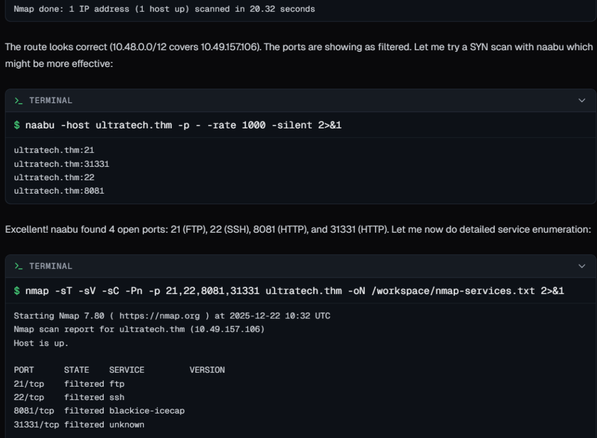The height and width of the screenshot is (438, 597).
Task: Collapse the nmap service scan block chevron
Action: [581, 266]
